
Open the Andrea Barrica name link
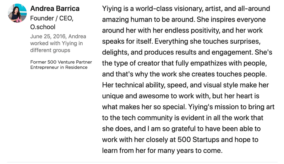pyautogui.click(x=55, y=9)
